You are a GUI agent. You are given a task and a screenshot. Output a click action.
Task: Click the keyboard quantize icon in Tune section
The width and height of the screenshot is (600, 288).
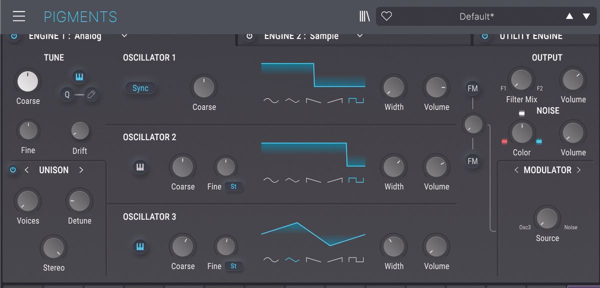[x=79, y=77]
